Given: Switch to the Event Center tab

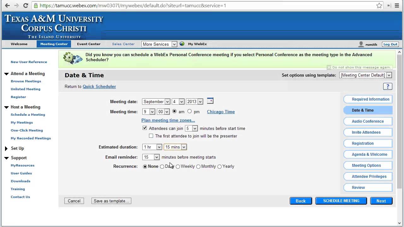Looking at the screenshot, I should click(89, 44).
